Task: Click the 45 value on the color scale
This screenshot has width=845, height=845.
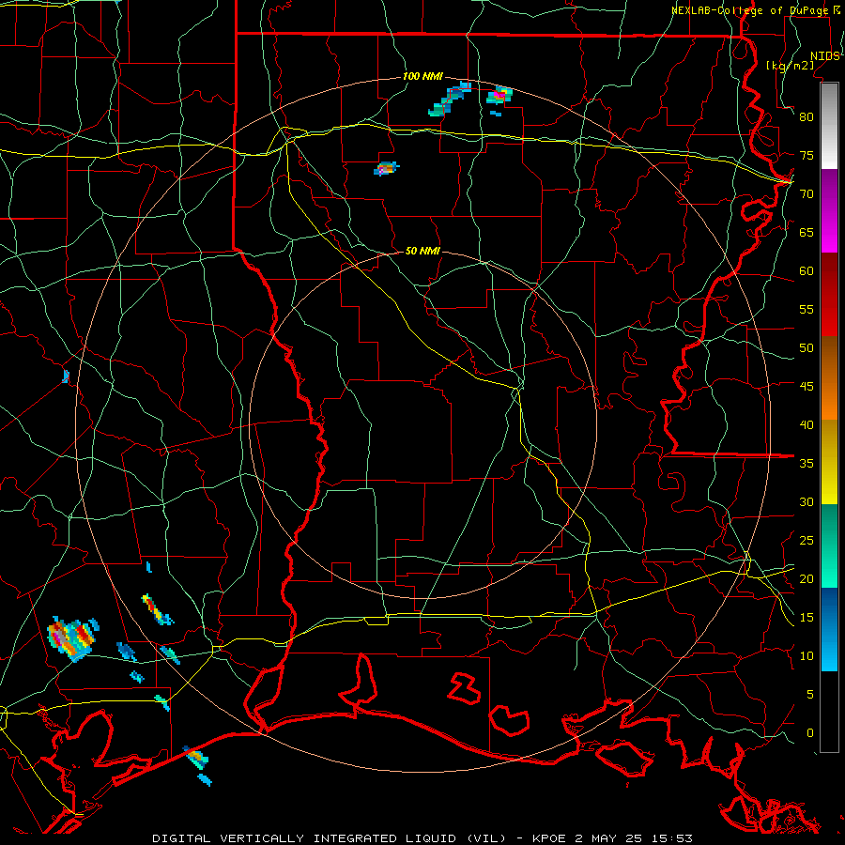Action: [807, 387]
